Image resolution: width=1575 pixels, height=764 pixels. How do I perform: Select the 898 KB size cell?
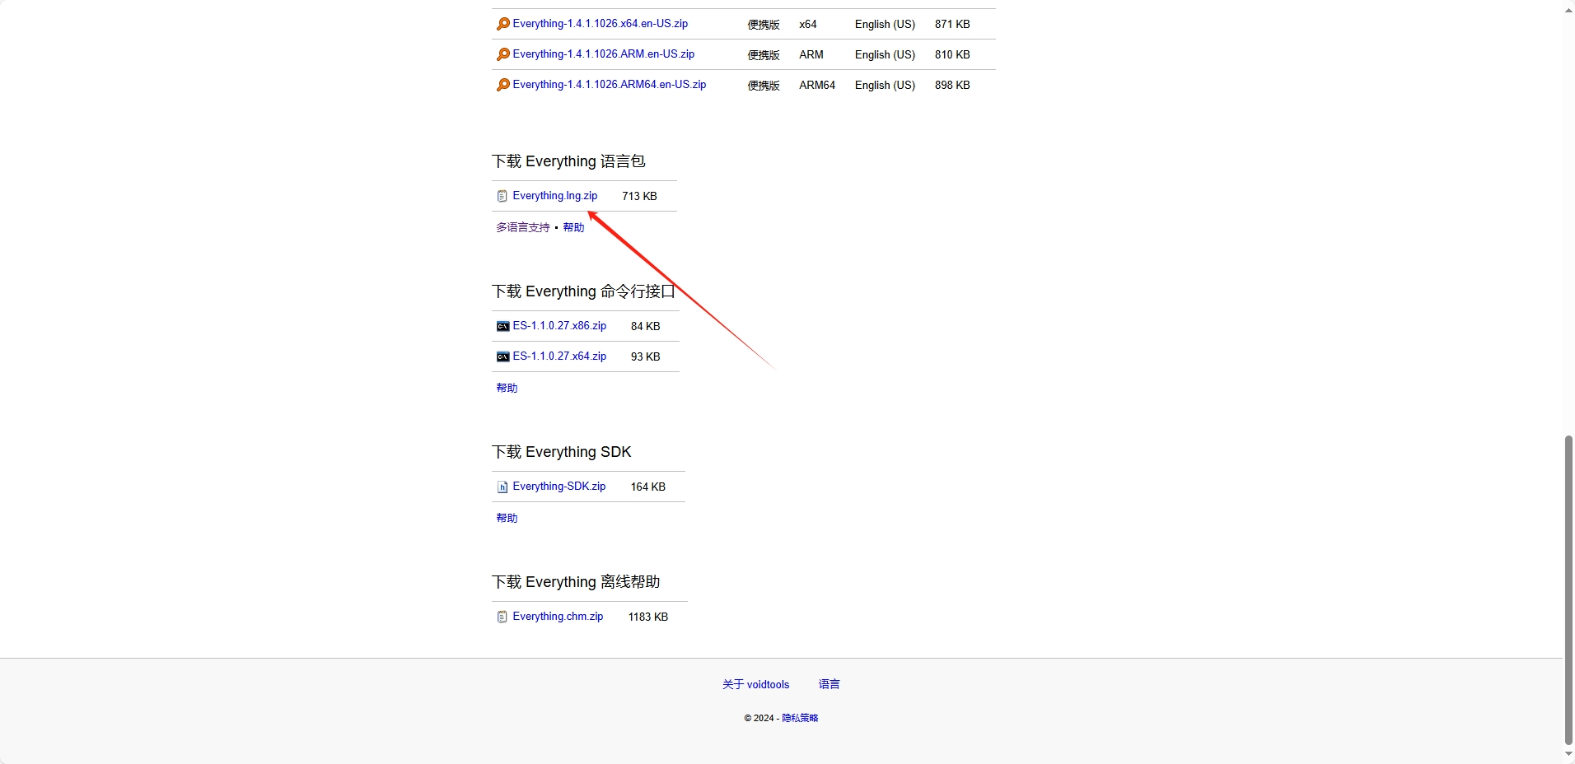point(952,86)
